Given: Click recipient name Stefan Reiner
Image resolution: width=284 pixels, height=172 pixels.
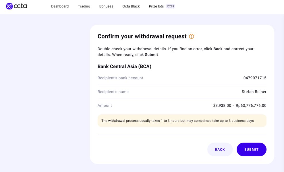Looking at the screenshot, I should pos(254,92).
